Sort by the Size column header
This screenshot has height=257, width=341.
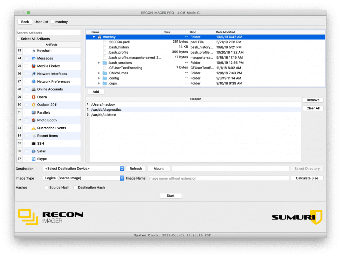176,32
